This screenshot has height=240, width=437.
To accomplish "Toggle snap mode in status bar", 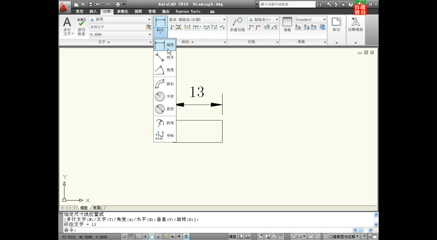I will click(124, 237).
